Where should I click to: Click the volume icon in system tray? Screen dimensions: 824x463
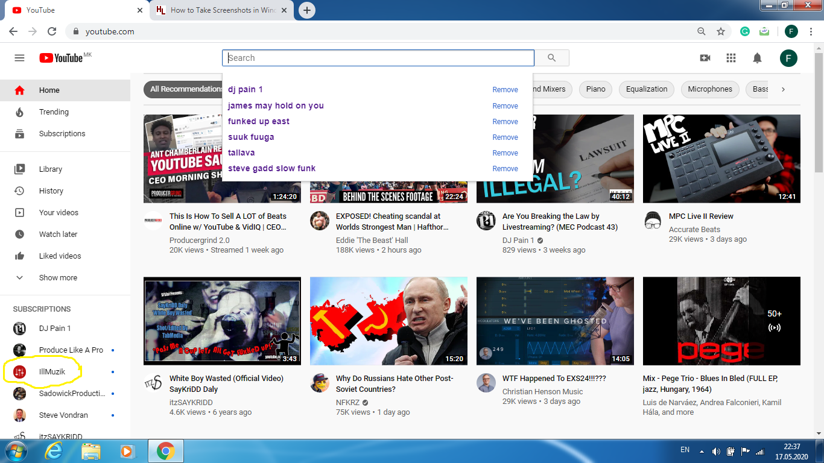(x=716, y=451)
